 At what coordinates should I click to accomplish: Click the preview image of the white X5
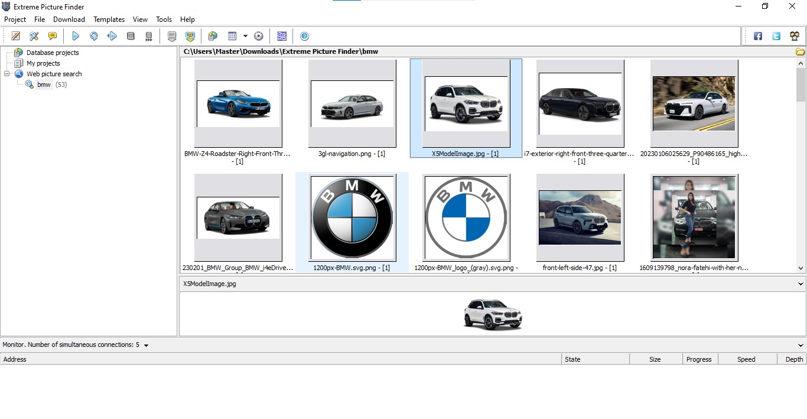coord(493,314)
